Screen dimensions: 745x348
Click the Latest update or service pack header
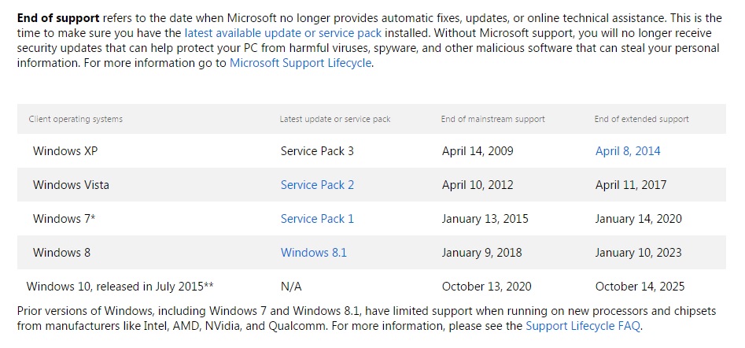pyautogui.click(x=335, y=119)
